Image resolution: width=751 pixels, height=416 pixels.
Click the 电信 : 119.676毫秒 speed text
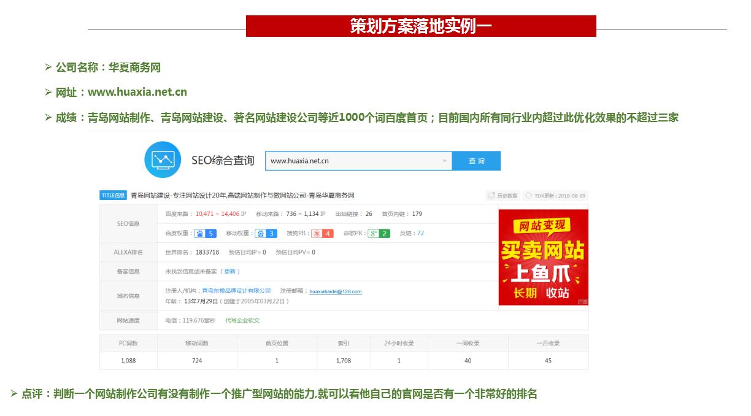tap(190, 320)
